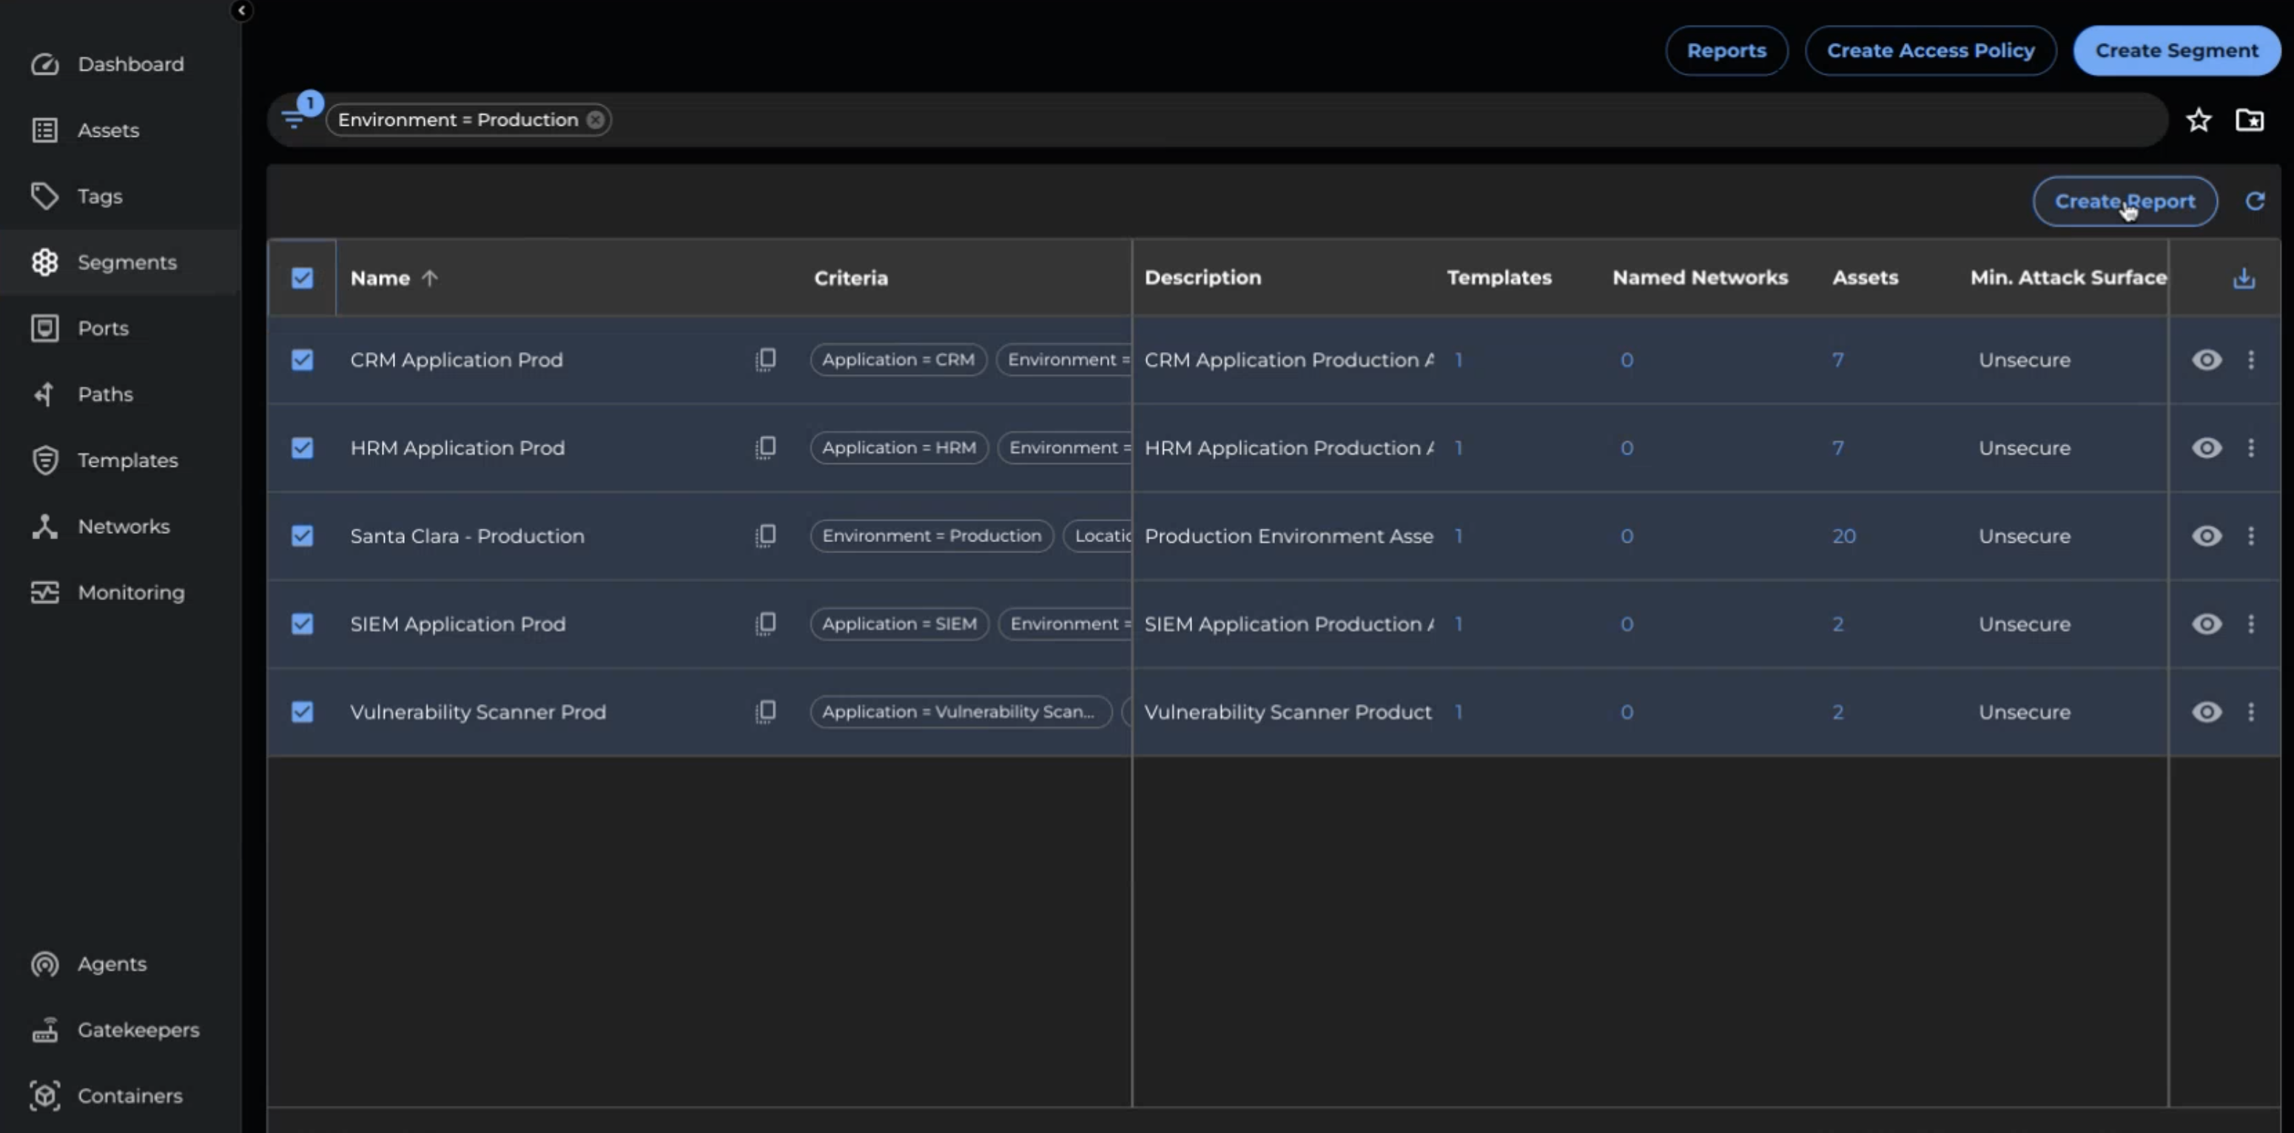The image size is (2294, 1133).
Task: Click the Create Segment button
Action: point(2176,51)
